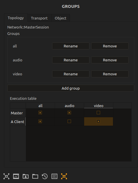The image size is (138, 183).
Task: Uncheck Master in the all column
Action: click(40, 113)
